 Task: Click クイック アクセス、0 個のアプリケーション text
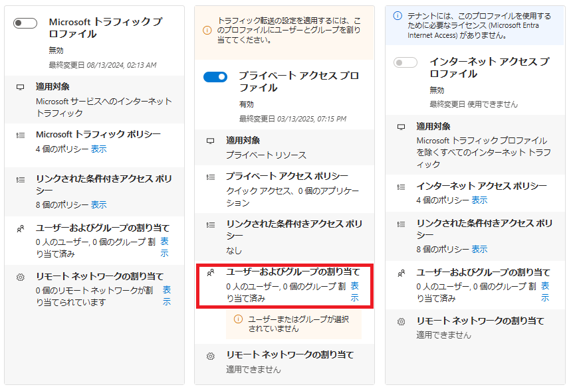coord(292,196)
